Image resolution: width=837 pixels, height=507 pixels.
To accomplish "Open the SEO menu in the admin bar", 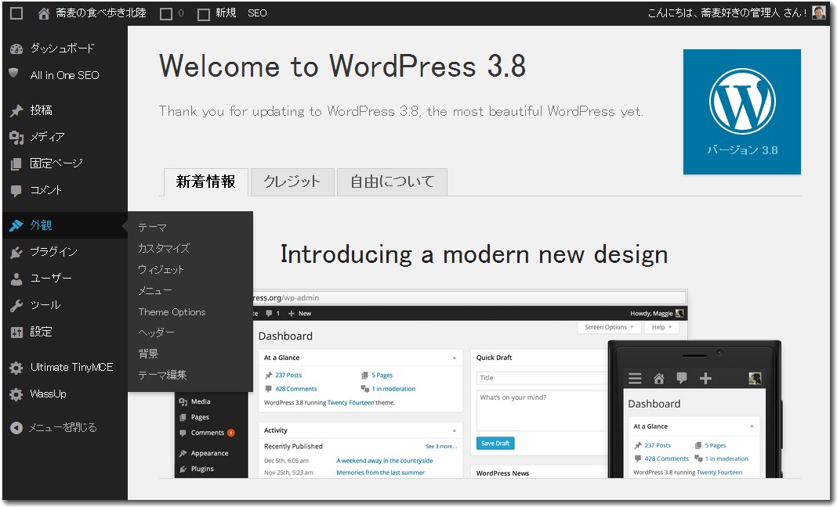I will click(x=256, y=13).
